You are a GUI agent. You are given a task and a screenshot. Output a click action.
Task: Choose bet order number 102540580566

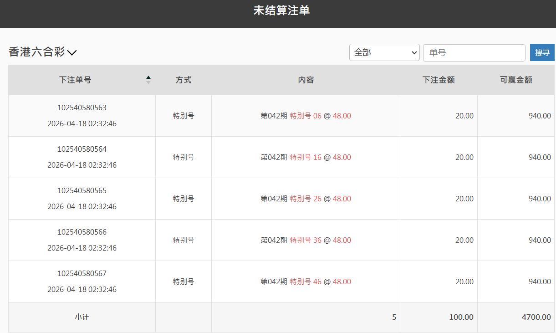(x=82, y=232)
